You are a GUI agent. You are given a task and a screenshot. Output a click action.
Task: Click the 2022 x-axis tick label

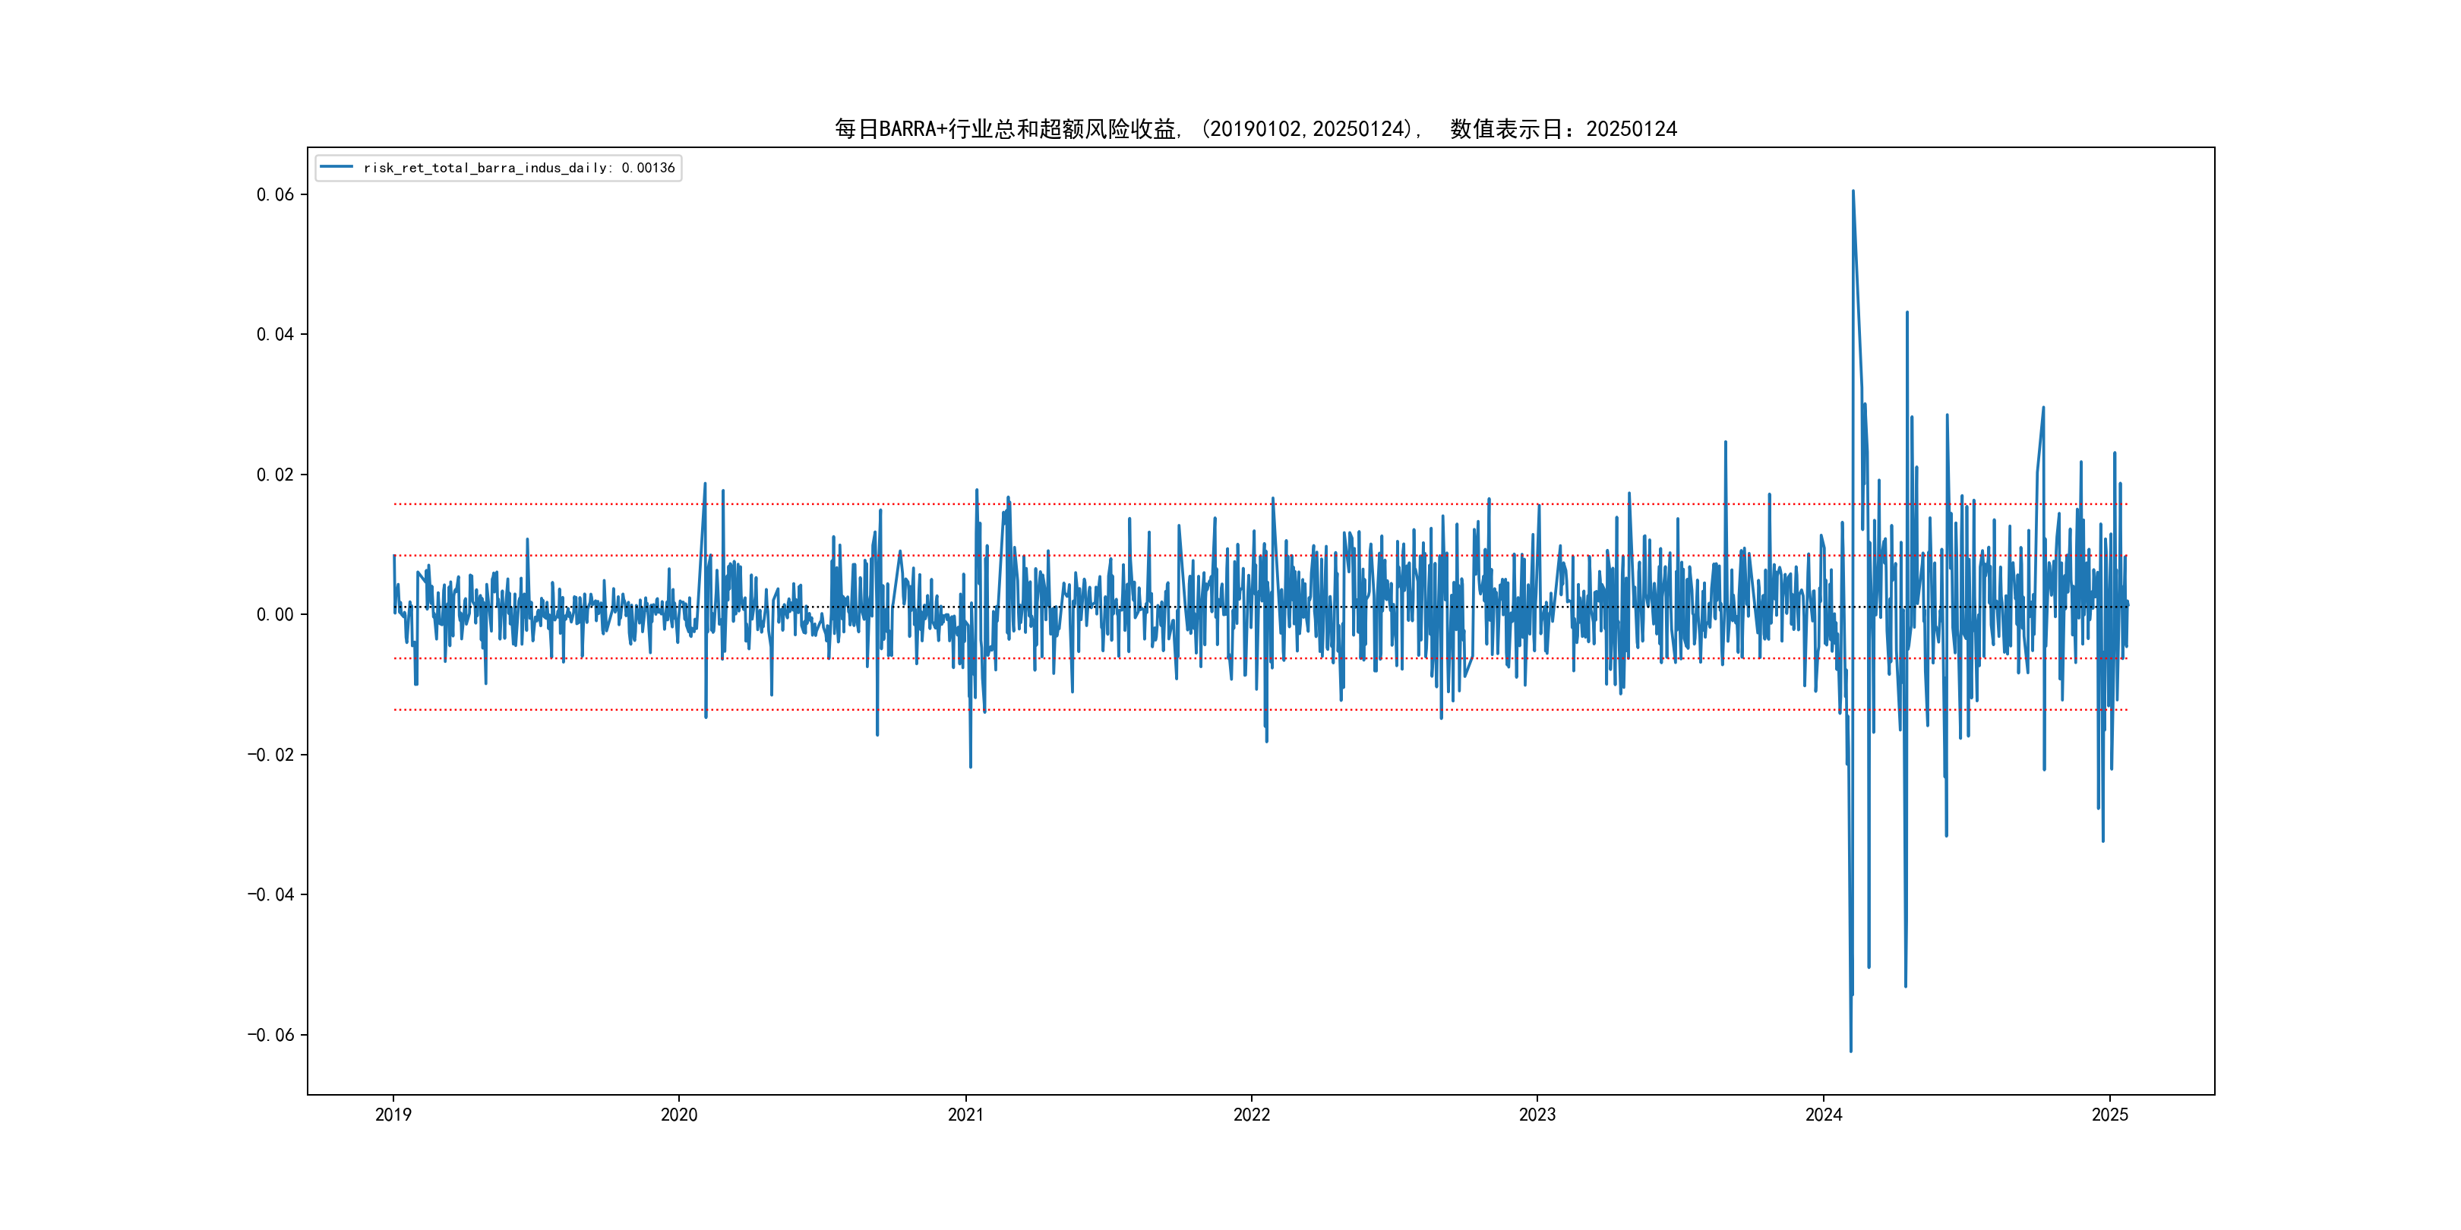coord(1252,1115)
